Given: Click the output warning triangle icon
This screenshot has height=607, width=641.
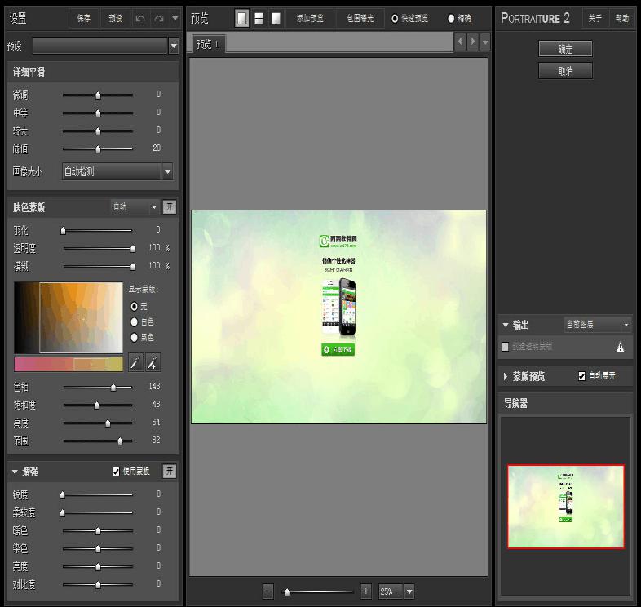Looking at the screenshot, I should click(620, 347).
